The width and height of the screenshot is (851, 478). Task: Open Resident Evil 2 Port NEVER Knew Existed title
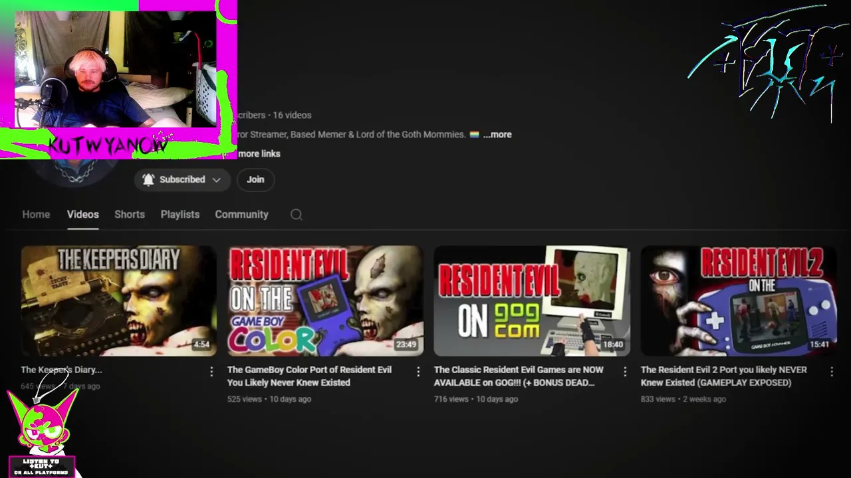pos(724,376)
